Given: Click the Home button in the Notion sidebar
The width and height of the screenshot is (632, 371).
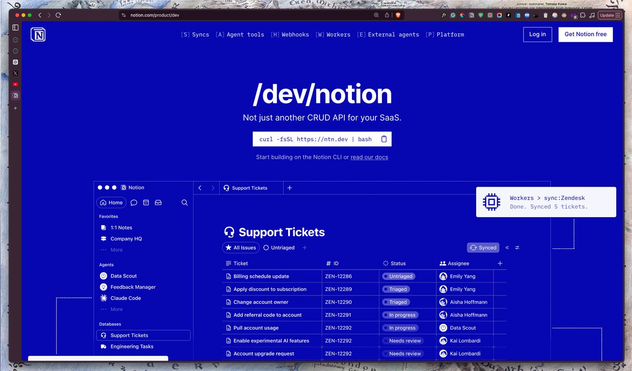Looking at the screenshot, I should pyautogui.click(x=111, y=202).
